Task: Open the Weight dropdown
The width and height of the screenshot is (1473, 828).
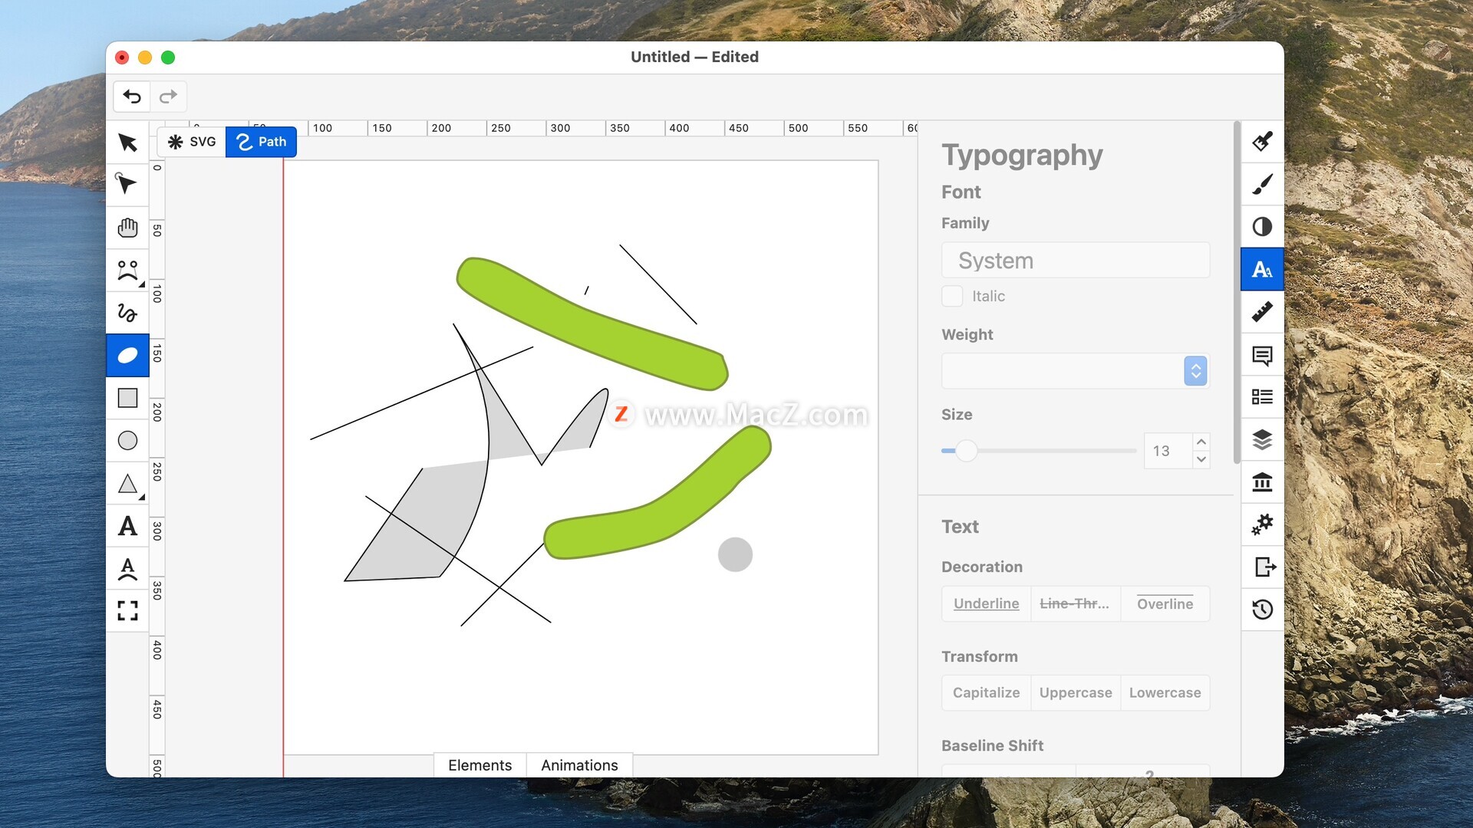Action: tap(1076, 371)
